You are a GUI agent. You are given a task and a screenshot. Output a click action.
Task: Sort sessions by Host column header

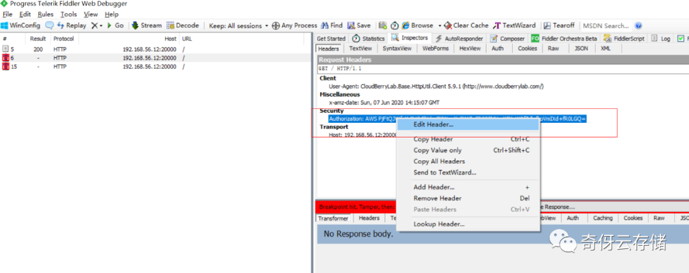click(x=128, y=39)
